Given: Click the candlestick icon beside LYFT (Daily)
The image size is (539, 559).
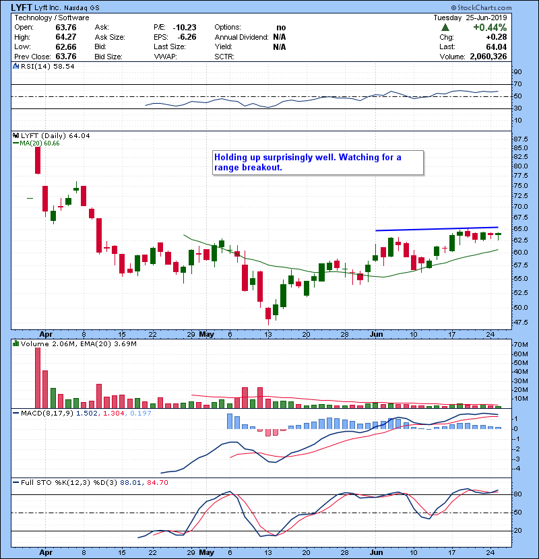Looking at the screenshot, I should (15, 135).
